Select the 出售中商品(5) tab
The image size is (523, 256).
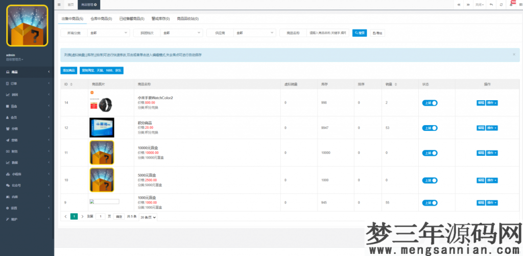coord(73,19)
